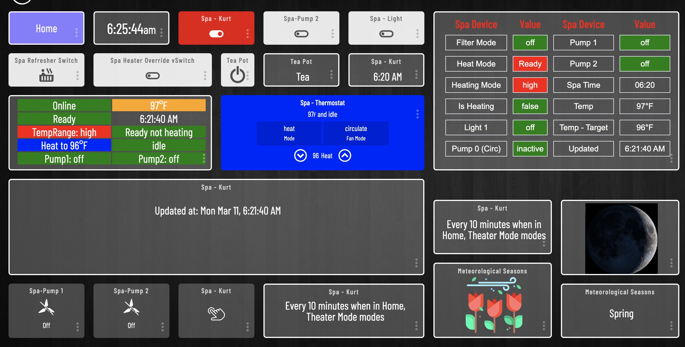
Task: Click the Spa Refresher Switch heater icon
Action: pos(46,75)
